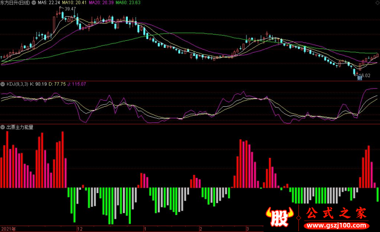Image resolution: width=380 pixels, height=232 pixels.
Task: Select the KDJ J: 115.07 value label
Action: point(76,84)
